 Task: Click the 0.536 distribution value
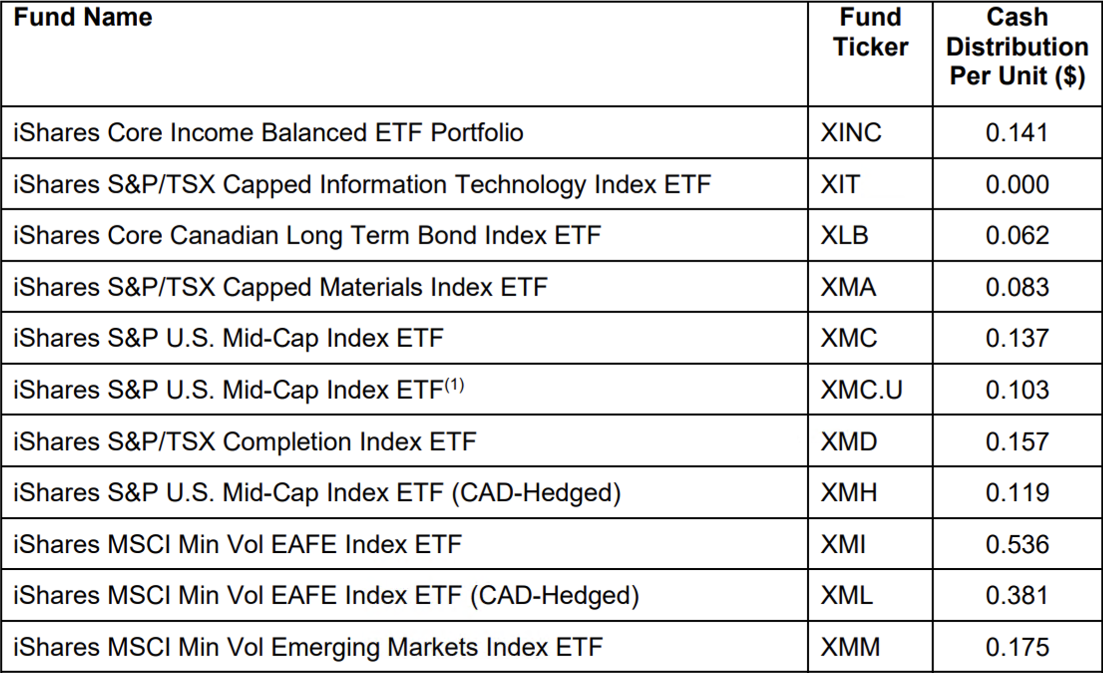pos(1017,544)
